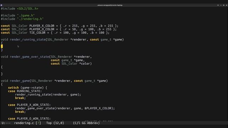
Task: Click PLAYER_O_COLOR in its const definition
Action: coord(42,29)
